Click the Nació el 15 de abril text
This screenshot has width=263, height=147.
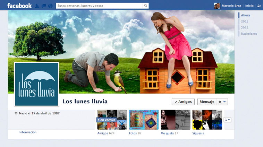click(x=39, y=113)
